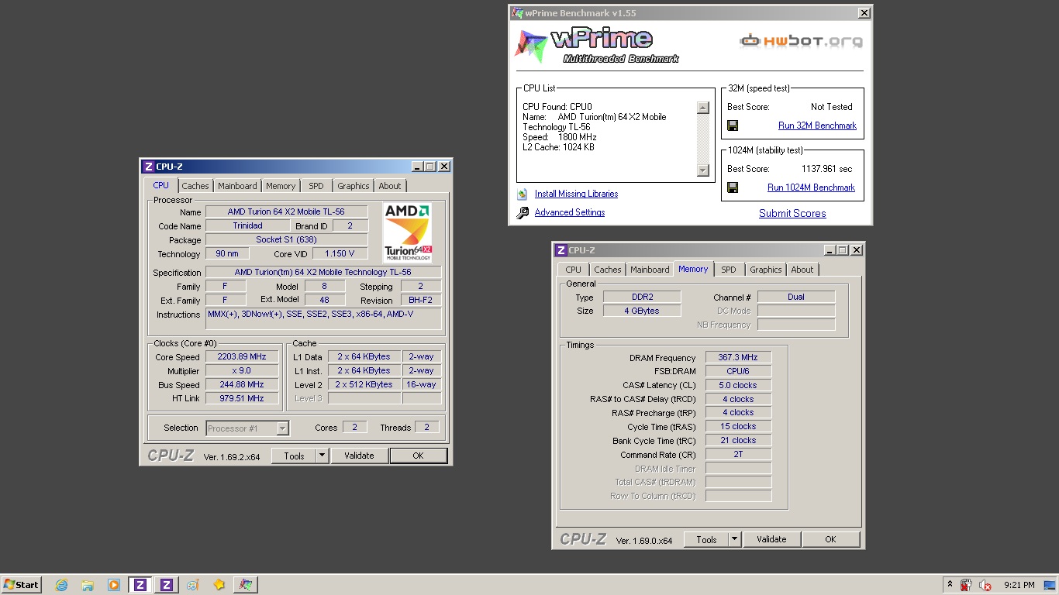Click Install Missing Libraries link
The width and height of the screenshot is (1059, 595).
pos(576,194)
